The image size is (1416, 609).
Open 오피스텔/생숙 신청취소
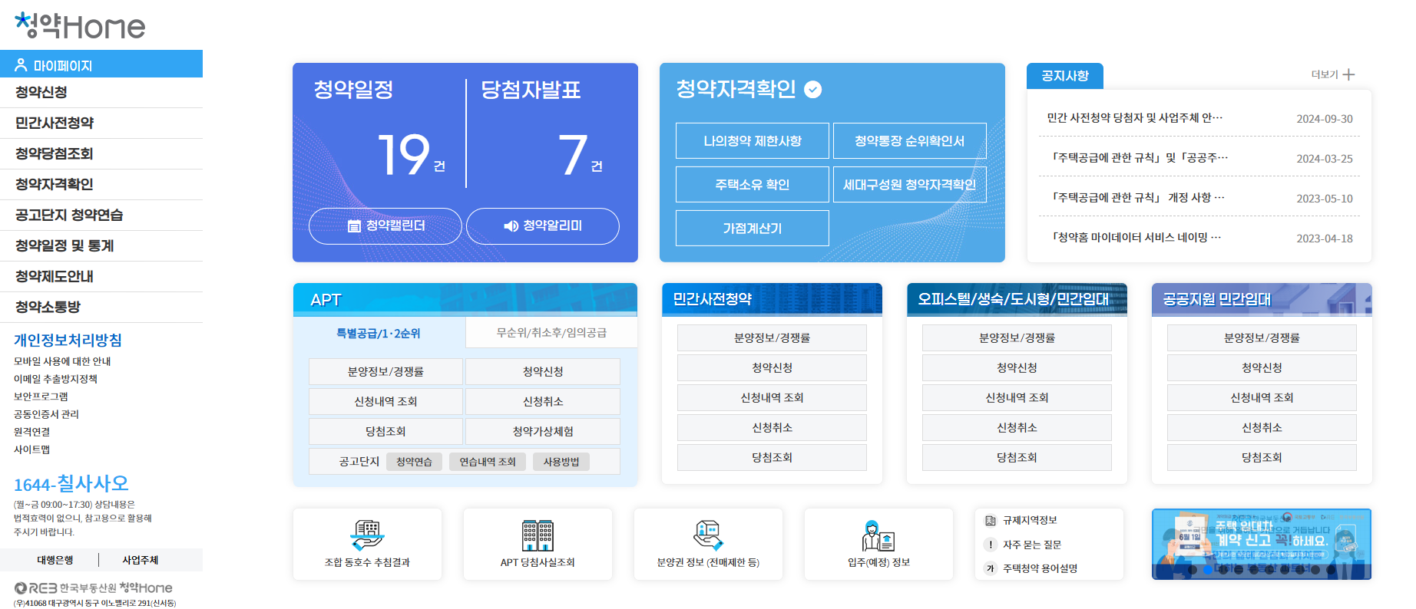coord(1017,428)
